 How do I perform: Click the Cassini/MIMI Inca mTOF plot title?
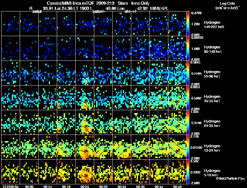98,3
